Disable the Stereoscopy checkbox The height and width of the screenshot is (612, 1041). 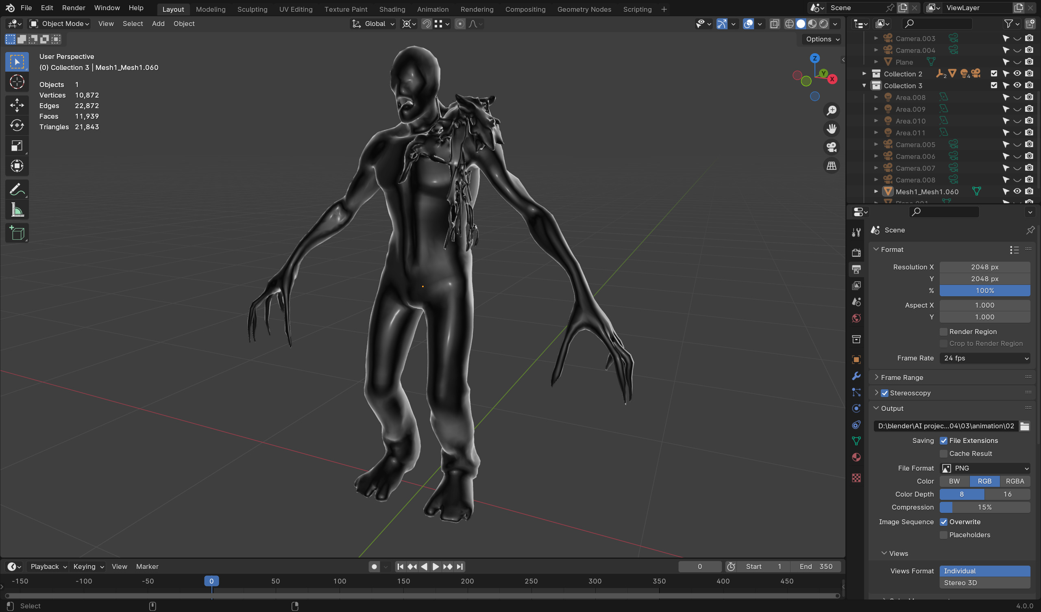(884, 393)
